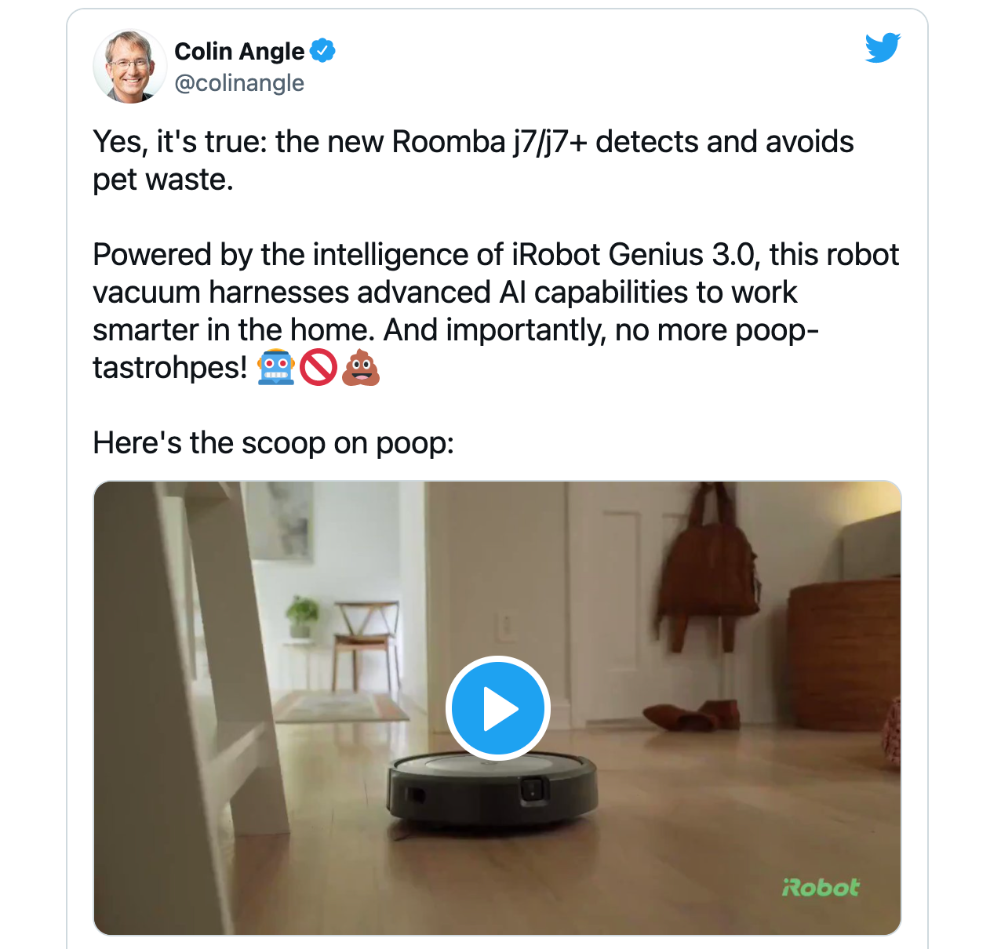Image resolution: width=990 pixels, height=949 pixels.
Task: Click Colin Angle's profile photo
Action: click(x=129, y=67)
